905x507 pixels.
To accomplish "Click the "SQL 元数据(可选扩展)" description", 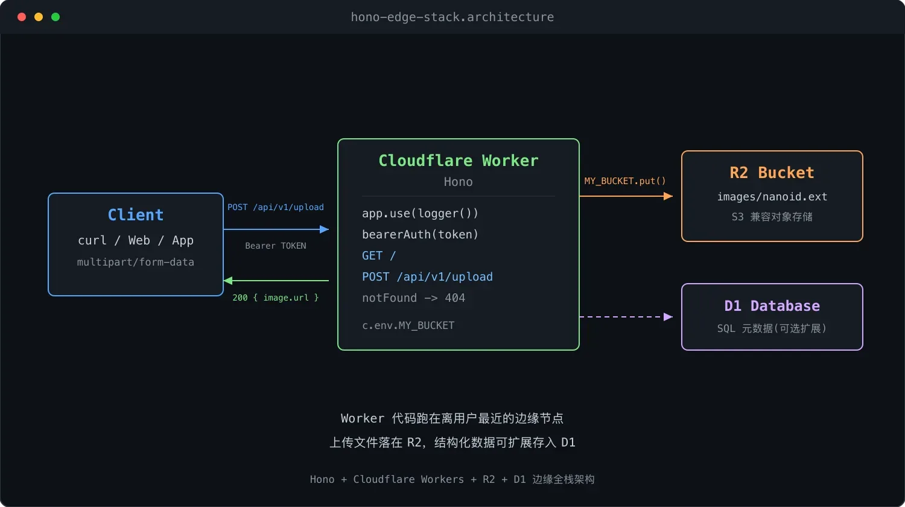I will tap(772, 328).
